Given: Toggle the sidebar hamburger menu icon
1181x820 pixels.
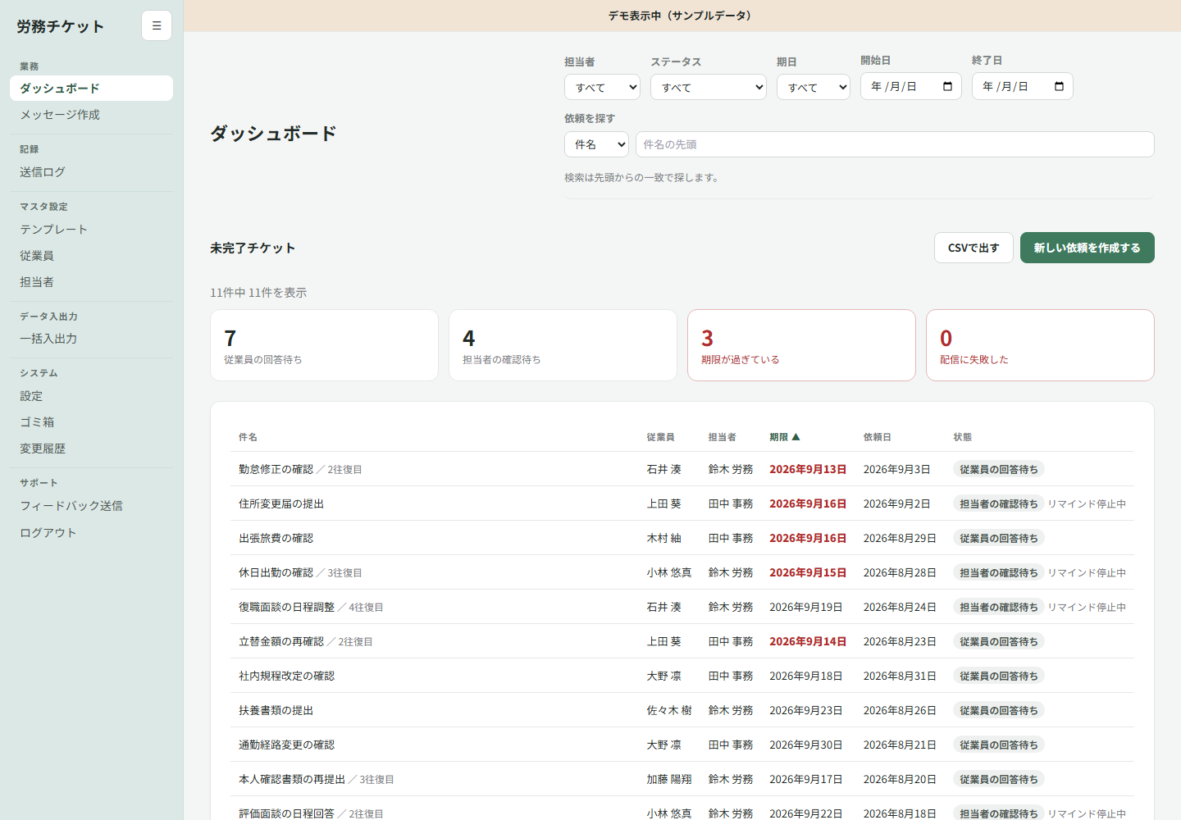Looking at the screenshot, I should [x=157, y=25].
